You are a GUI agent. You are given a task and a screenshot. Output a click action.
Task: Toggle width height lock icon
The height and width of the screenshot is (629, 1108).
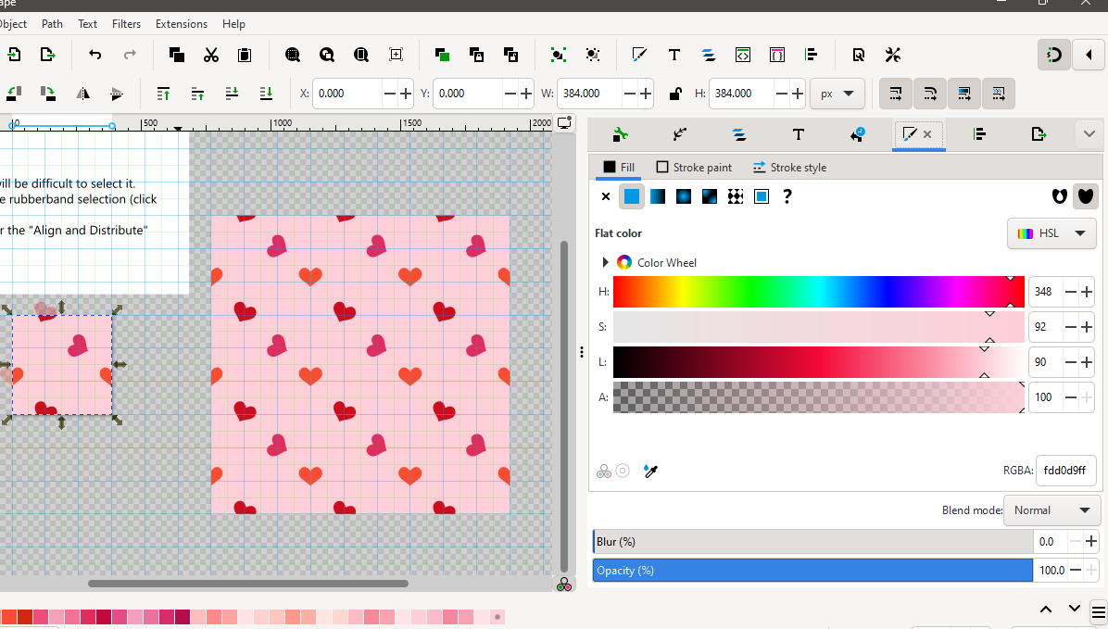click(x=675, y=94)
